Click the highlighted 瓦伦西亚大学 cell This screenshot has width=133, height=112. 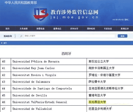point(110,102)
